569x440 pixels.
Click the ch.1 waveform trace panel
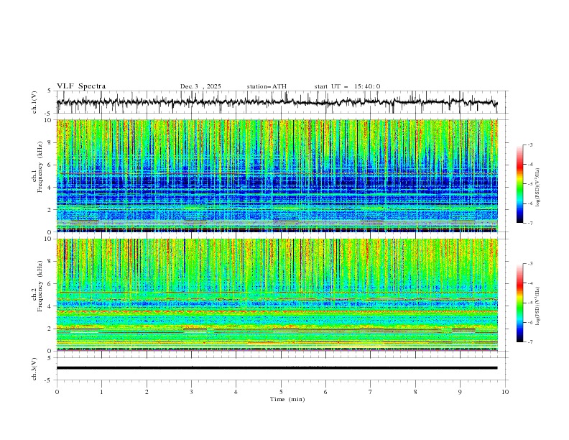click(282, 102)
